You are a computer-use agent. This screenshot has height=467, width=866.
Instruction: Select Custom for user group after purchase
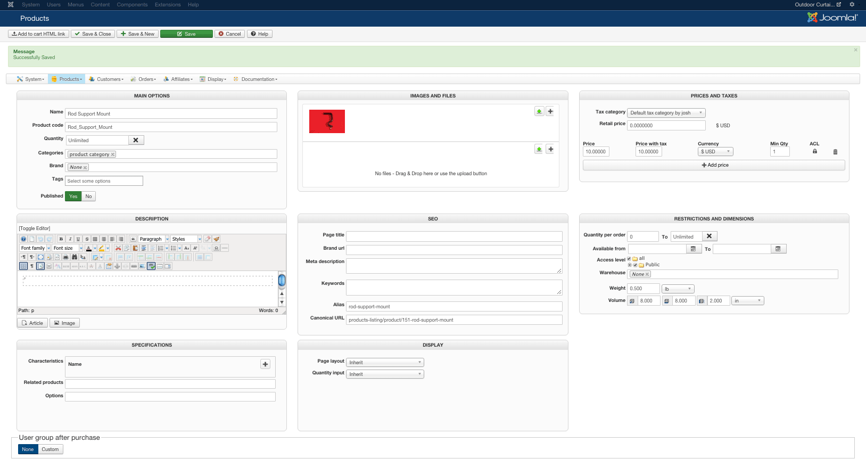(x=50, y=449)
